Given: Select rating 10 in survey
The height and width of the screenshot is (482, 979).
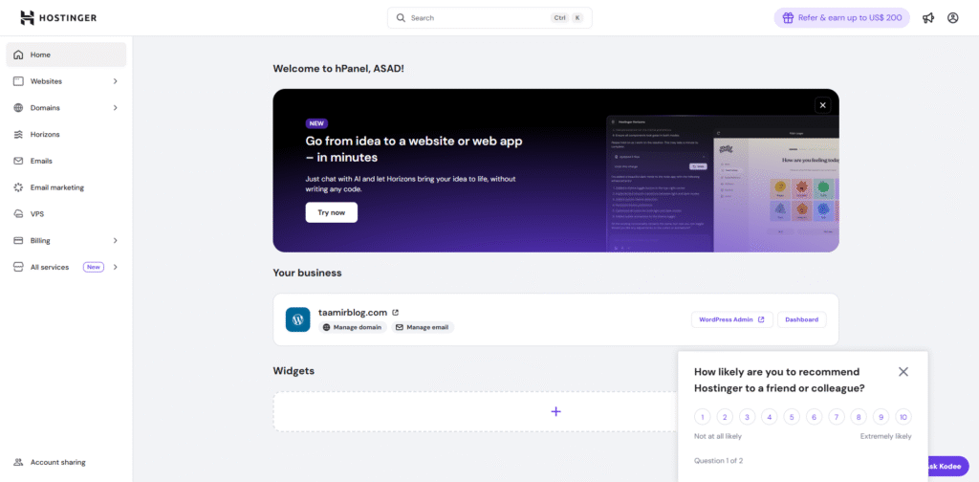Looking at the screenshot, I should (903, 417).
